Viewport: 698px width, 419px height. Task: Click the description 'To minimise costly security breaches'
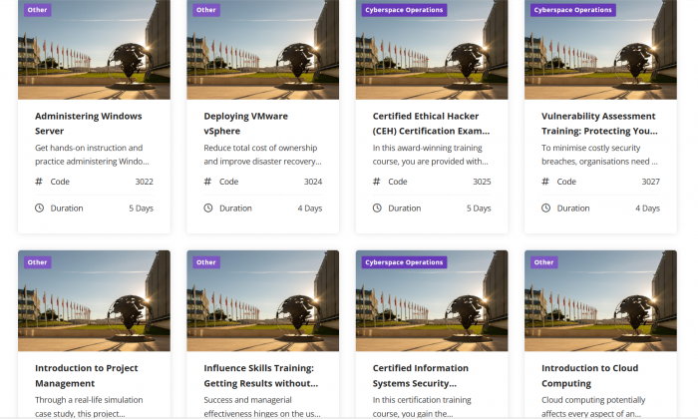[x=599, y=155]
